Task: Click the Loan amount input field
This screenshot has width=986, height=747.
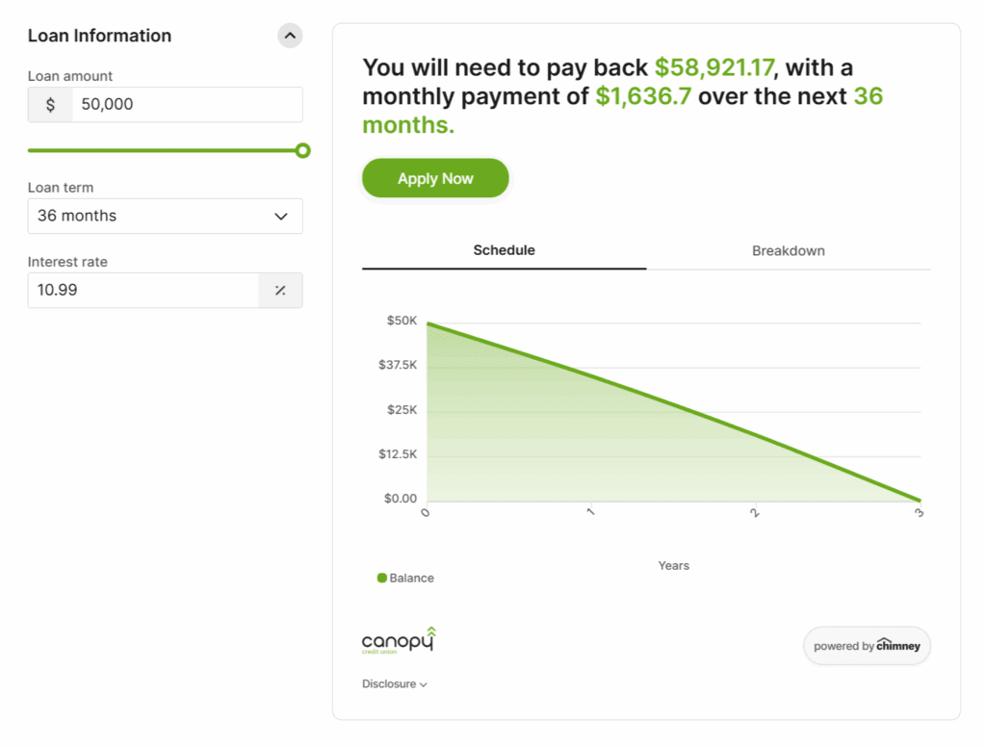Action: [x=187, y=105]
